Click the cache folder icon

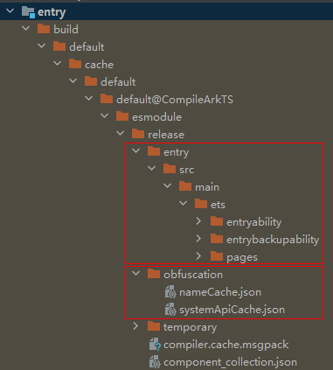pyautogui.click(x=75, y=64)
